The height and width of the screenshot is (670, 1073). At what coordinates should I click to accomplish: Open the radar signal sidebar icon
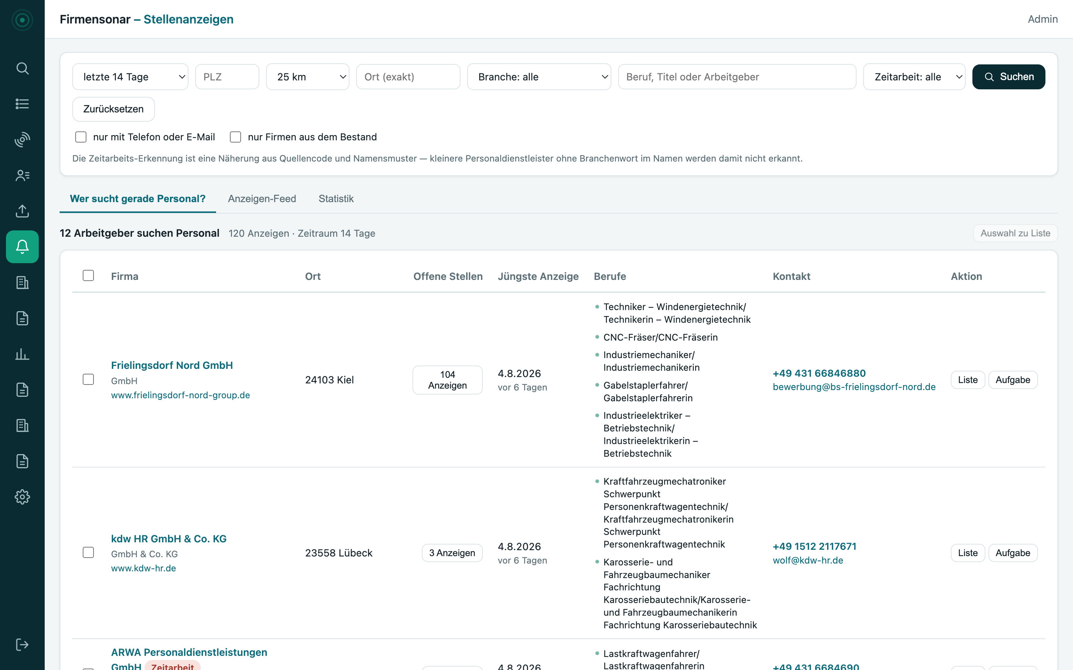coord(22,140)
